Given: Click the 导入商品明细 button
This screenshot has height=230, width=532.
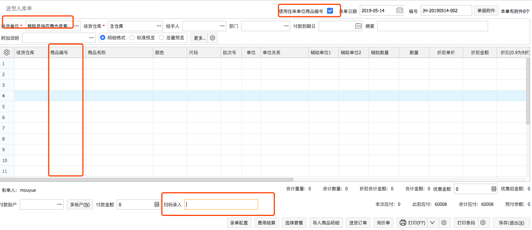Looking at the screenshot, I should coord(326,222).
